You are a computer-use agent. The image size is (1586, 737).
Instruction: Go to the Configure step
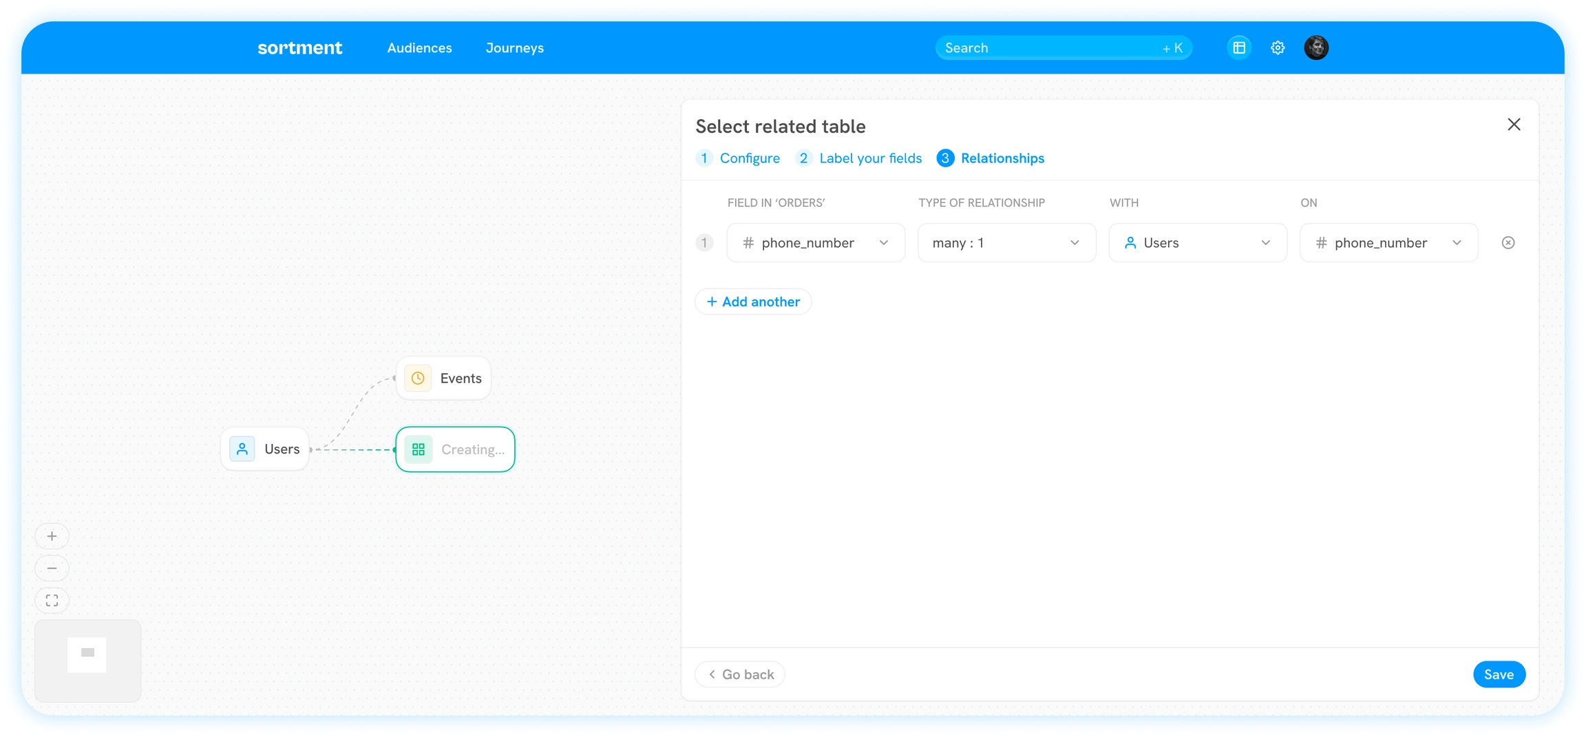coord(749,158)
